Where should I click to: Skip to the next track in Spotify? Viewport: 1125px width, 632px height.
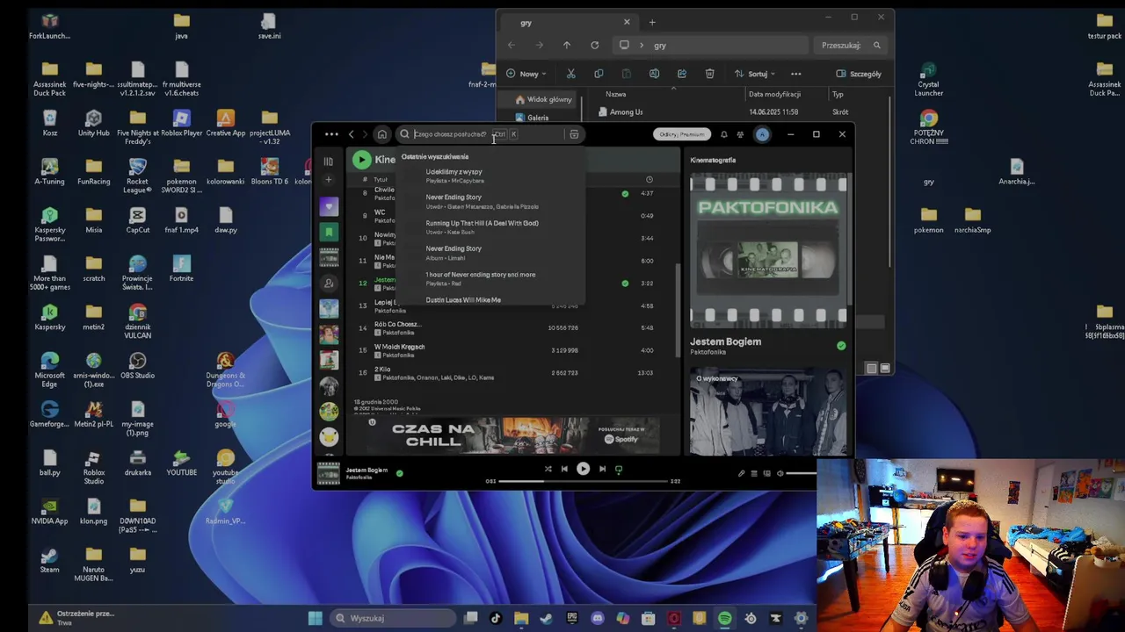(x=602, y=469)
